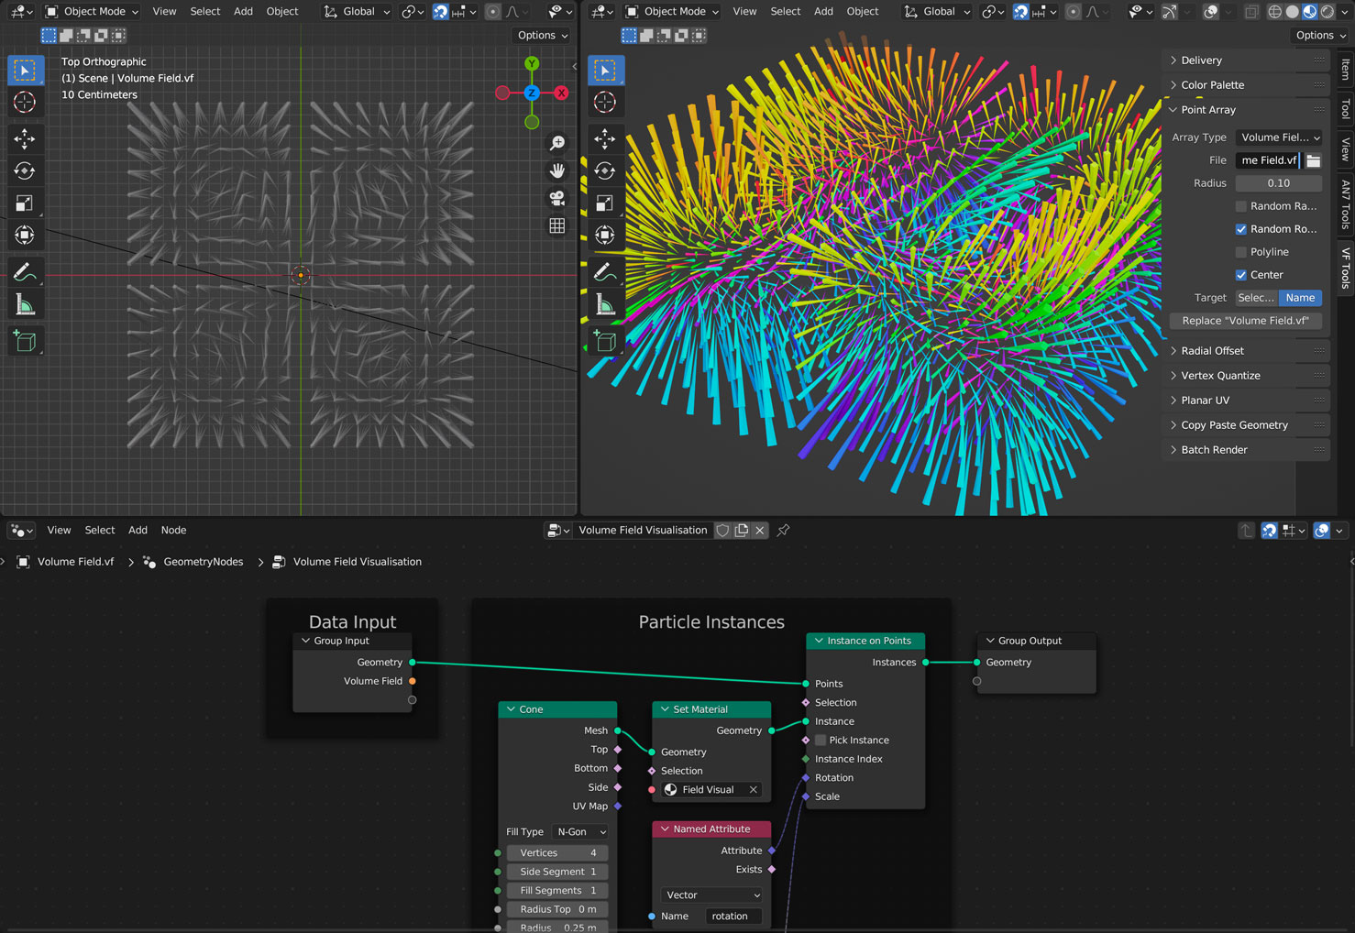The width and height of the screenshot is (1355, 933).
Task: Pin the node tree with pin icon
Action: pyautogui.click(x=783, y=530)
